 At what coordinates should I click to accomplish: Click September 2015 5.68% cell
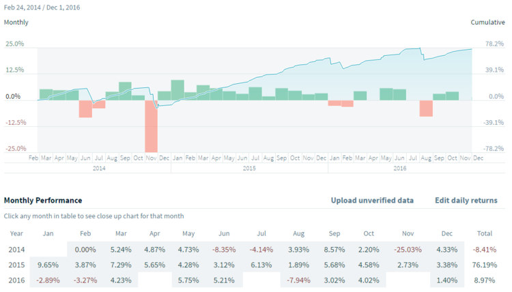(x=335, y=265)
